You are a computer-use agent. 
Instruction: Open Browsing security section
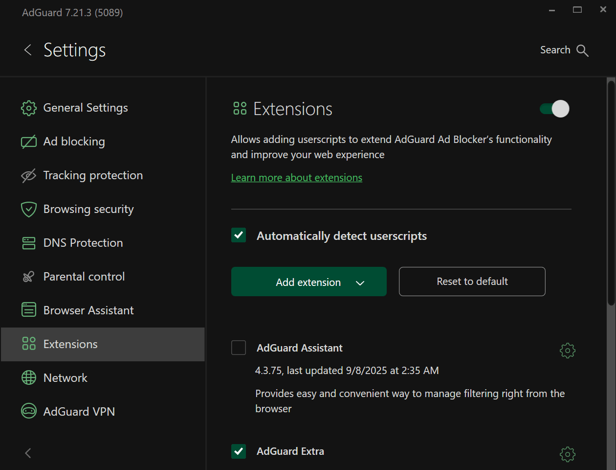(x=103, y=210)
